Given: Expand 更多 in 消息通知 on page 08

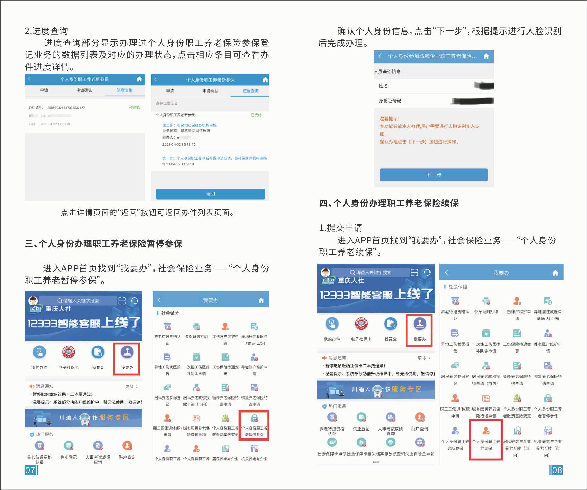Looking at the screenshot, I should pyautogui.click(x=424, y=358).
